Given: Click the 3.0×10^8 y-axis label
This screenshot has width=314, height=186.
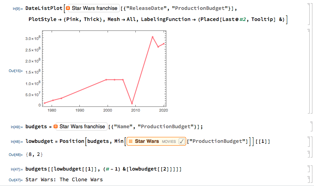Looking at the screenshot, I should 33,38.
